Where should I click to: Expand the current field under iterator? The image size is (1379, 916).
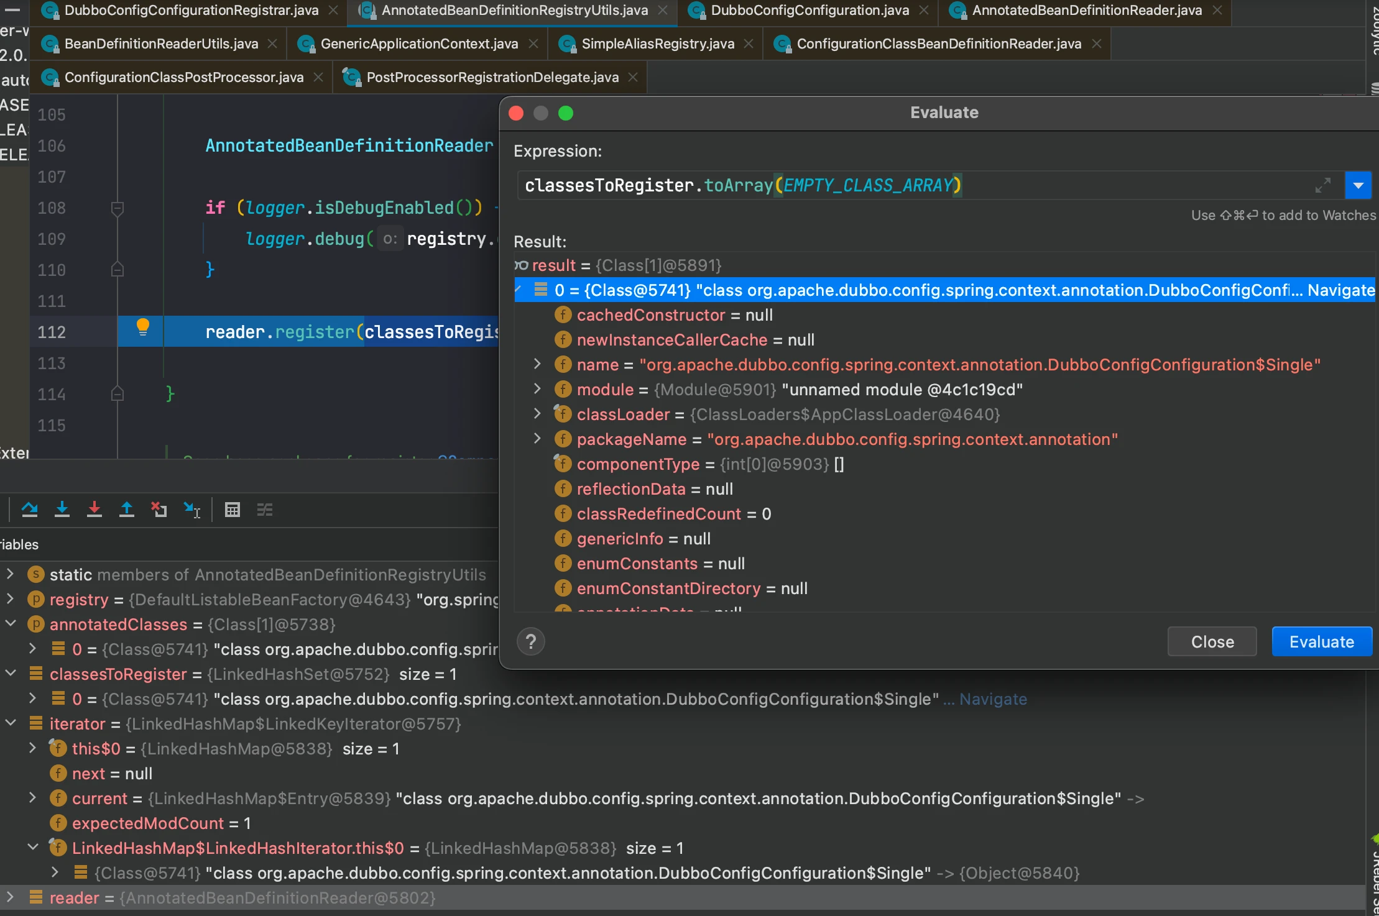click(32, 797)
